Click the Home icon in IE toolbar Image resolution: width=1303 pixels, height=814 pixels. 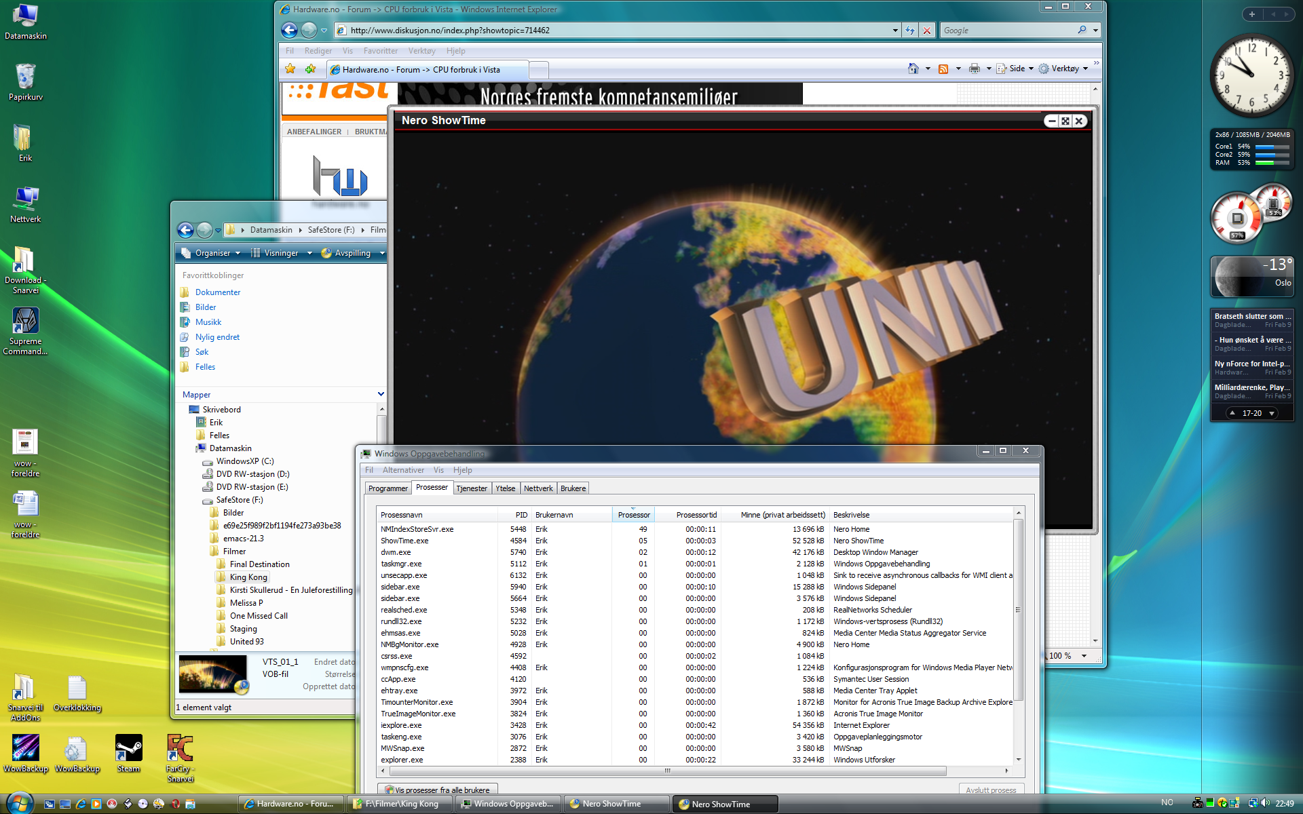pos(913,69)
